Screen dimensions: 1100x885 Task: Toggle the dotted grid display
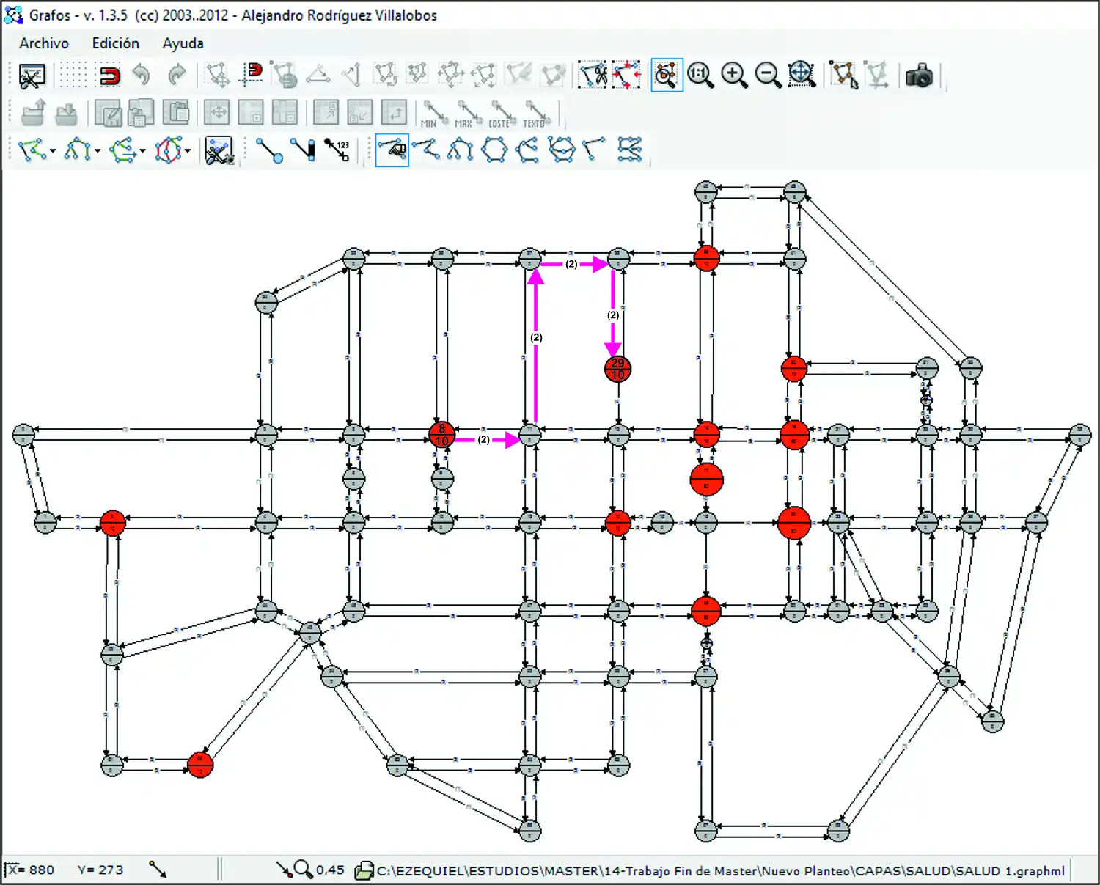pyautogui.click(x=72, y=75)
